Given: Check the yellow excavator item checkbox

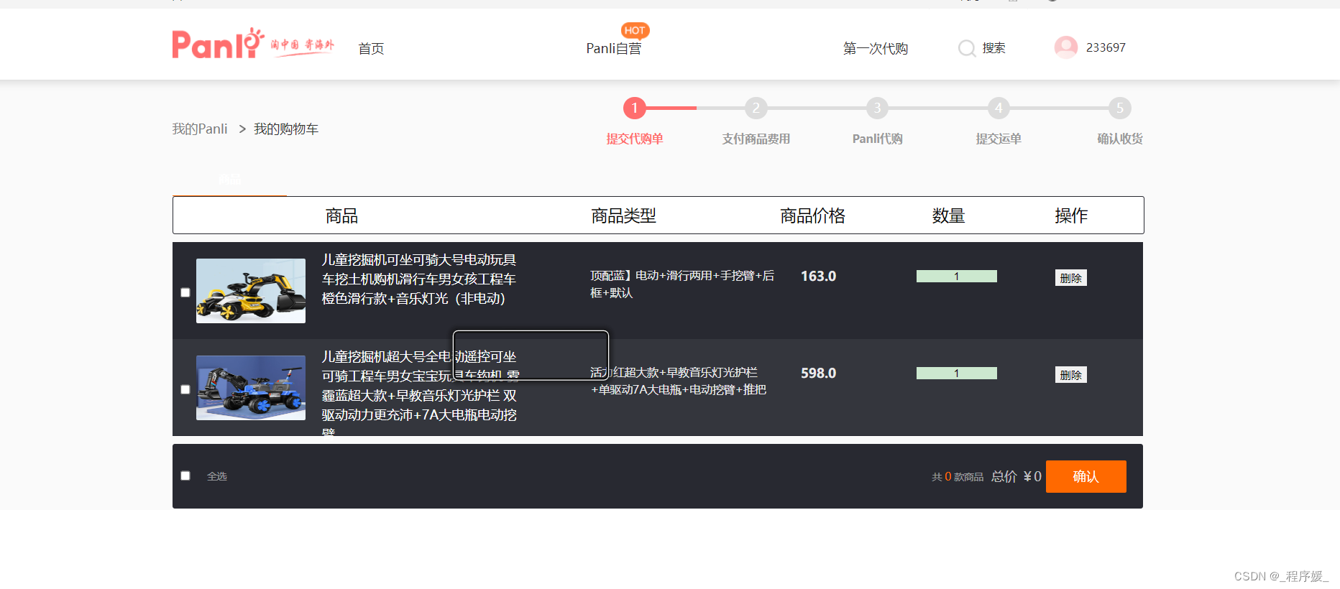Looking at the screenshot, I should tap(185, 292).
